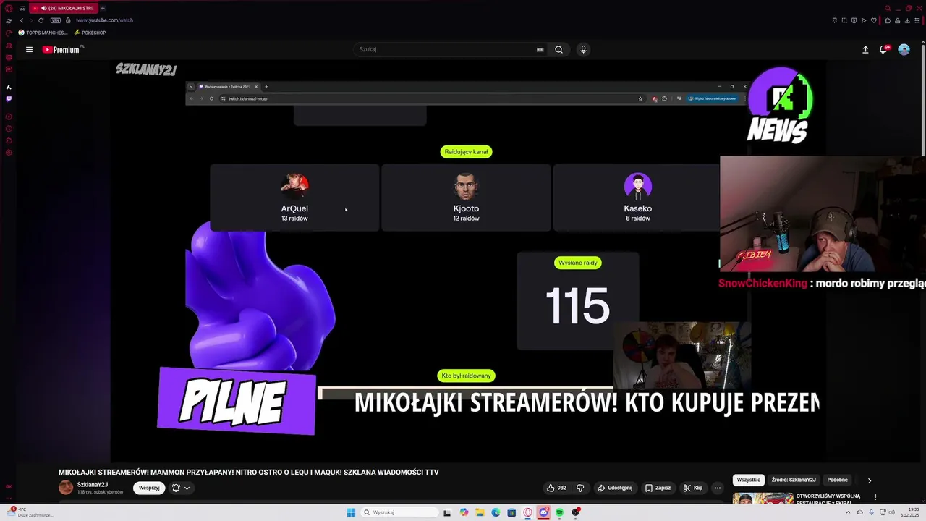
Task: Open SzklanaY2J channel avatar
Action: 66,487
